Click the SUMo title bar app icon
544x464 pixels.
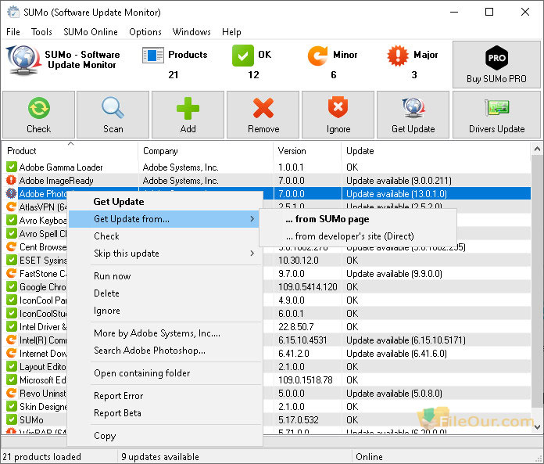click(x=13, y=13)
